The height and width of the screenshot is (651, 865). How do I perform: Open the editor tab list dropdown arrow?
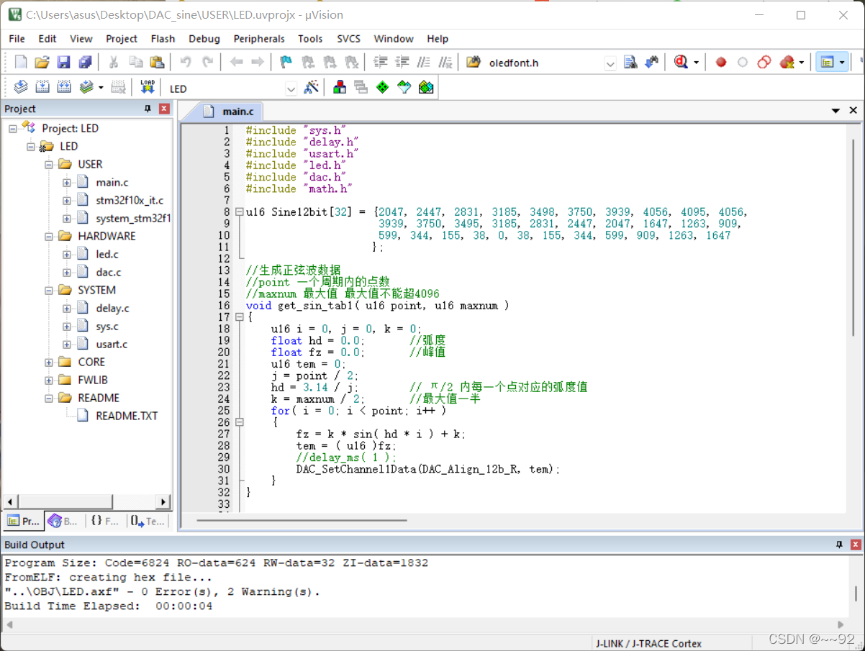[x=835, y=111]
